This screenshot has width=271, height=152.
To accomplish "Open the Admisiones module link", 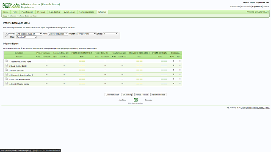I will point(235,7).
